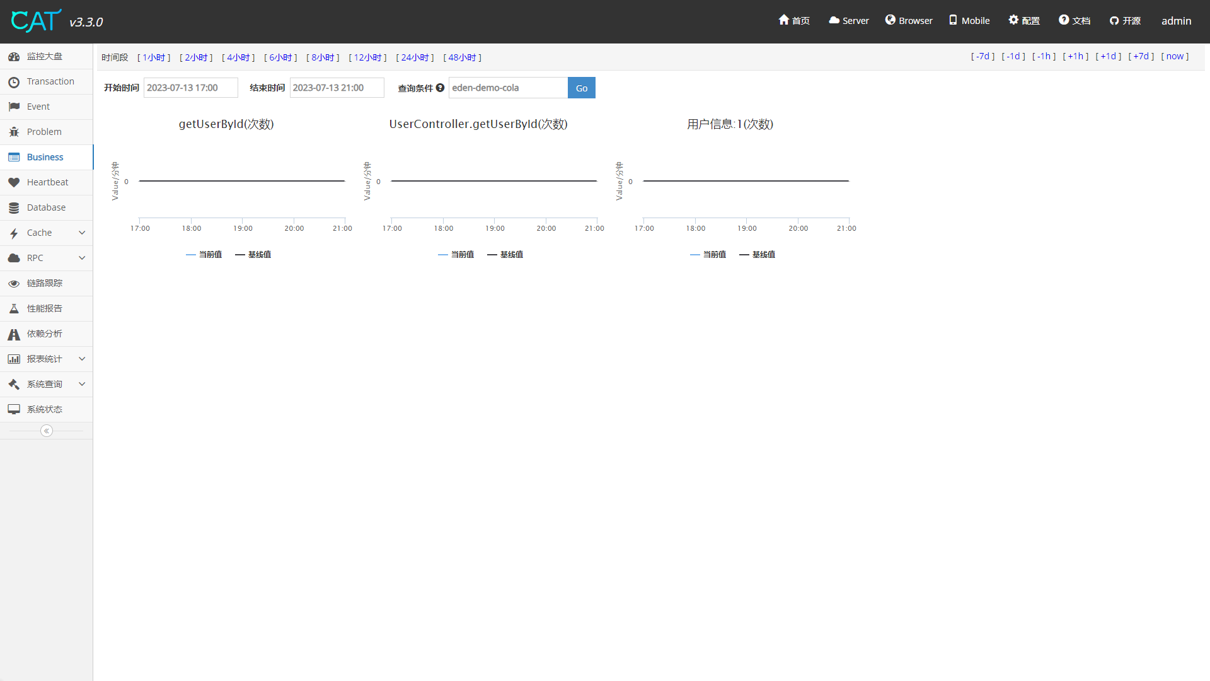Open the Browser menu in top bar
Viewport: 1210px width, 681px height.
coord(909,21)
